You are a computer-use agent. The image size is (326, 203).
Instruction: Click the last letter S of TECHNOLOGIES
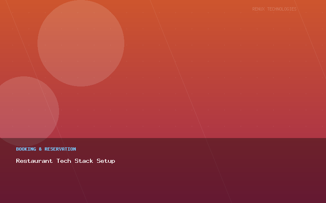(295, 9)
